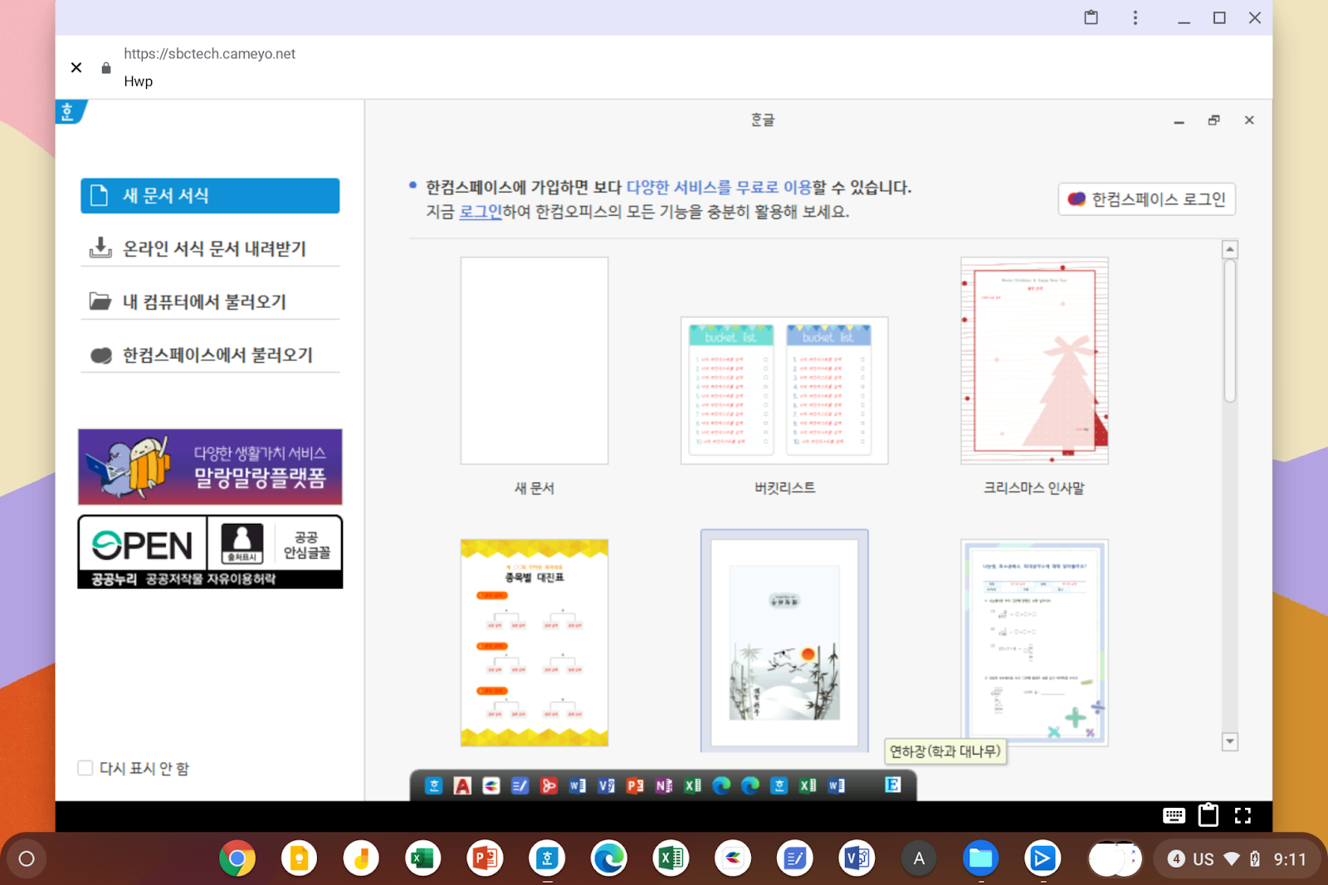The image size is (1328, 885).
Task: Select the 새 문서 서식 sidebar item
Action: tap(210, 196)
